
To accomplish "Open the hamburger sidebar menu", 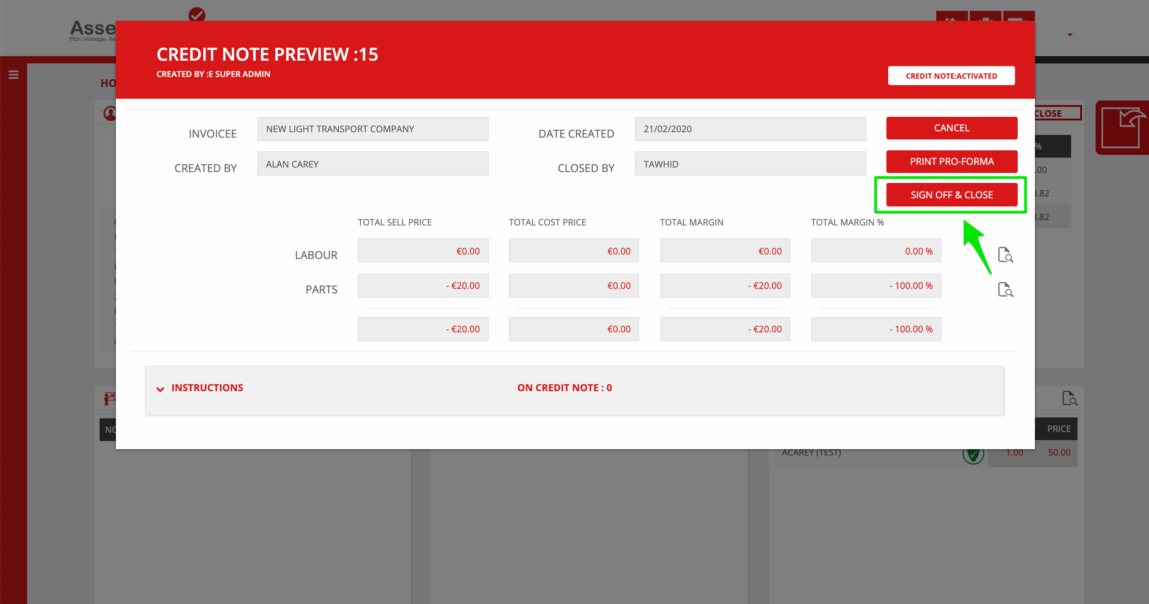I will point(14,75).
